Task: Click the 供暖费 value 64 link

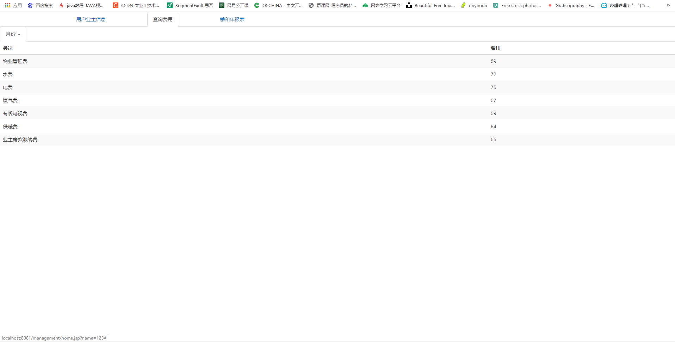Action: point(493,126)
